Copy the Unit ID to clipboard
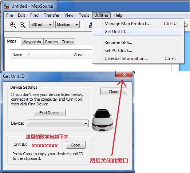Screen dimensions: 190x173 pos(76,145)
